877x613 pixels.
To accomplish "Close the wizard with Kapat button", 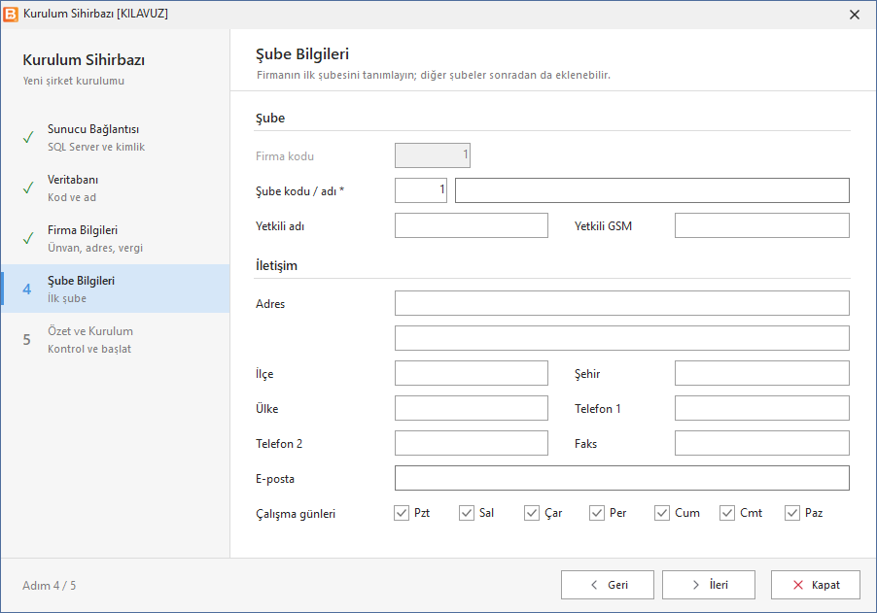I will coord(816,585).
